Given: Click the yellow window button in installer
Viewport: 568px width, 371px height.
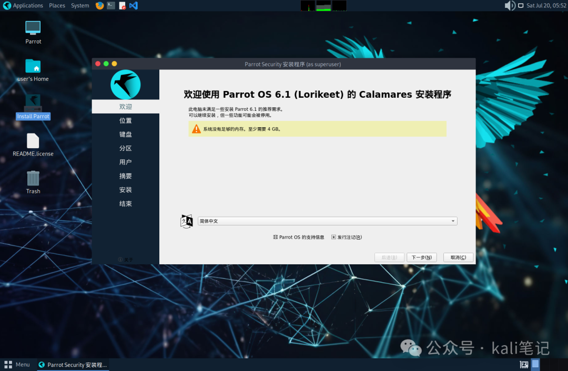Looking at the screenshot, I should pos(115,64).
